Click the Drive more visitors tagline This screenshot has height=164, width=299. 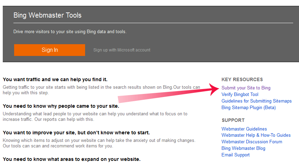tap(70, 32)
